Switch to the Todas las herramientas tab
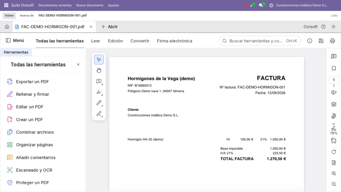This screenshot has height=192, width=341. pos(60,41)
